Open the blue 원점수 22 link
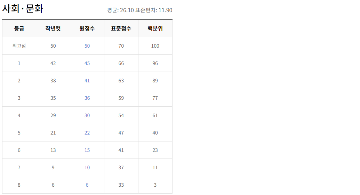The height and width of the screenshot is (195, 360). pos(87,133)
